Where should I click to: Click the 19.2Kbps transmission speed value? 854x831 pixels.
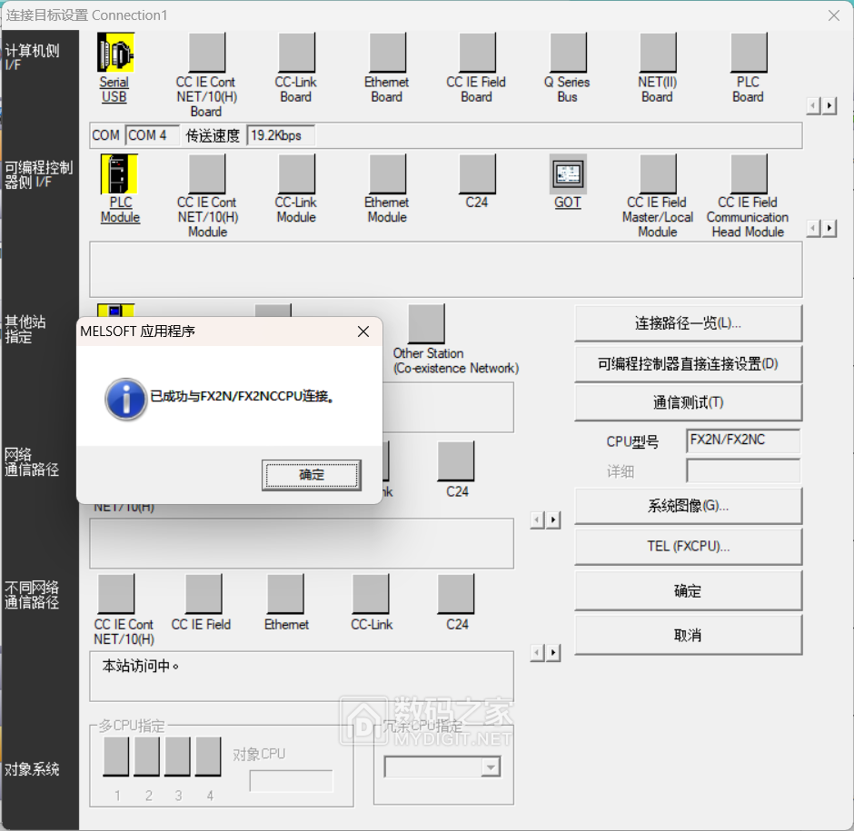281,135
